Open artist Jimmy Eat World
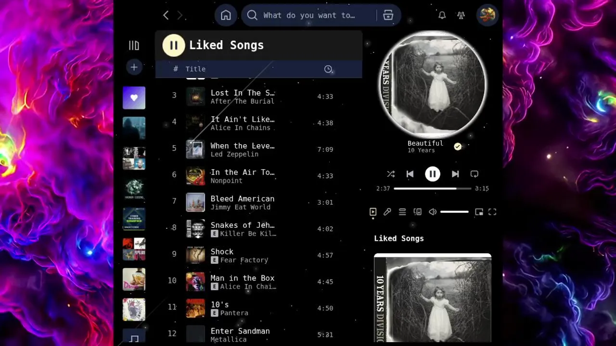This screenshot has height=346, width=616. [x=241, y=207]
